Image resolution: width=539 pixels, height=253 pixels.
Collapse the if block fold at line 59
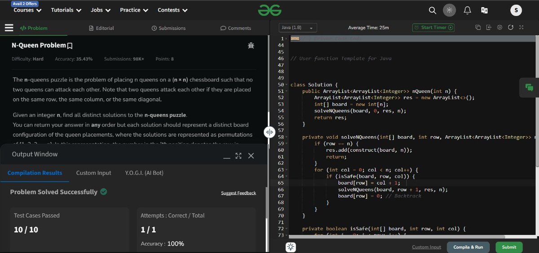point(287,144)
